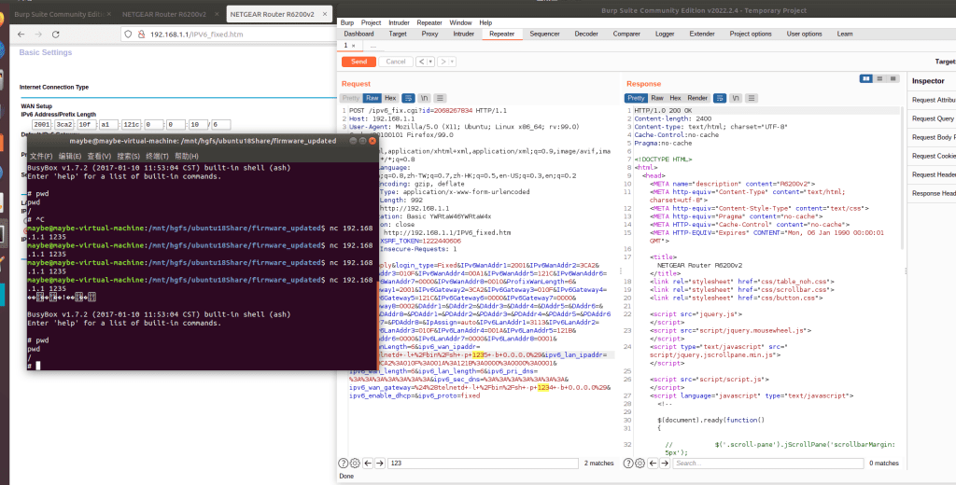Image resolution: width=956 pixels, height=485 pixels.
Task: Open Response search settings gear
Action: [640, 464]
